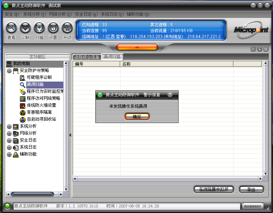Click the results list scrollbar up arrow

(x=265, y=63)
